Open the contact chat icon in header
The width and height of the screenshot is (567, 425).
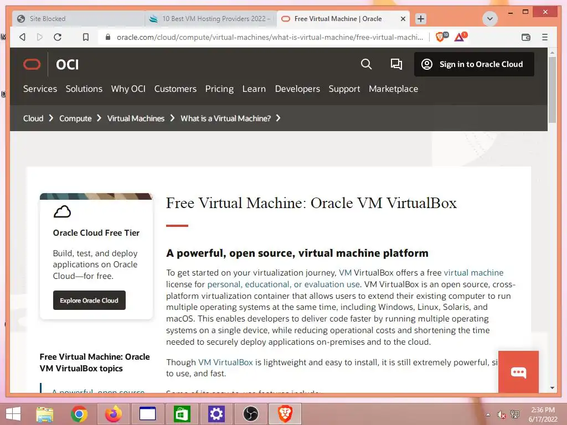tap(396, 64)
